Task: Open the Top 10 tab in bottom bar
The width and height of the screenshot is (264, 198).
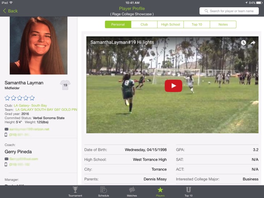Action: 188,191
